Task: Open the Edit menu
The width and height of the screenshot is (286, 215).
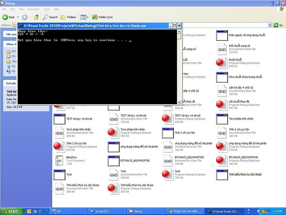Action: [12, 9]
